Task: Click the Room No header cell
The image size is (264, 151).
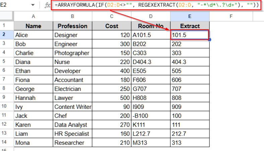Action: point(151,26)
